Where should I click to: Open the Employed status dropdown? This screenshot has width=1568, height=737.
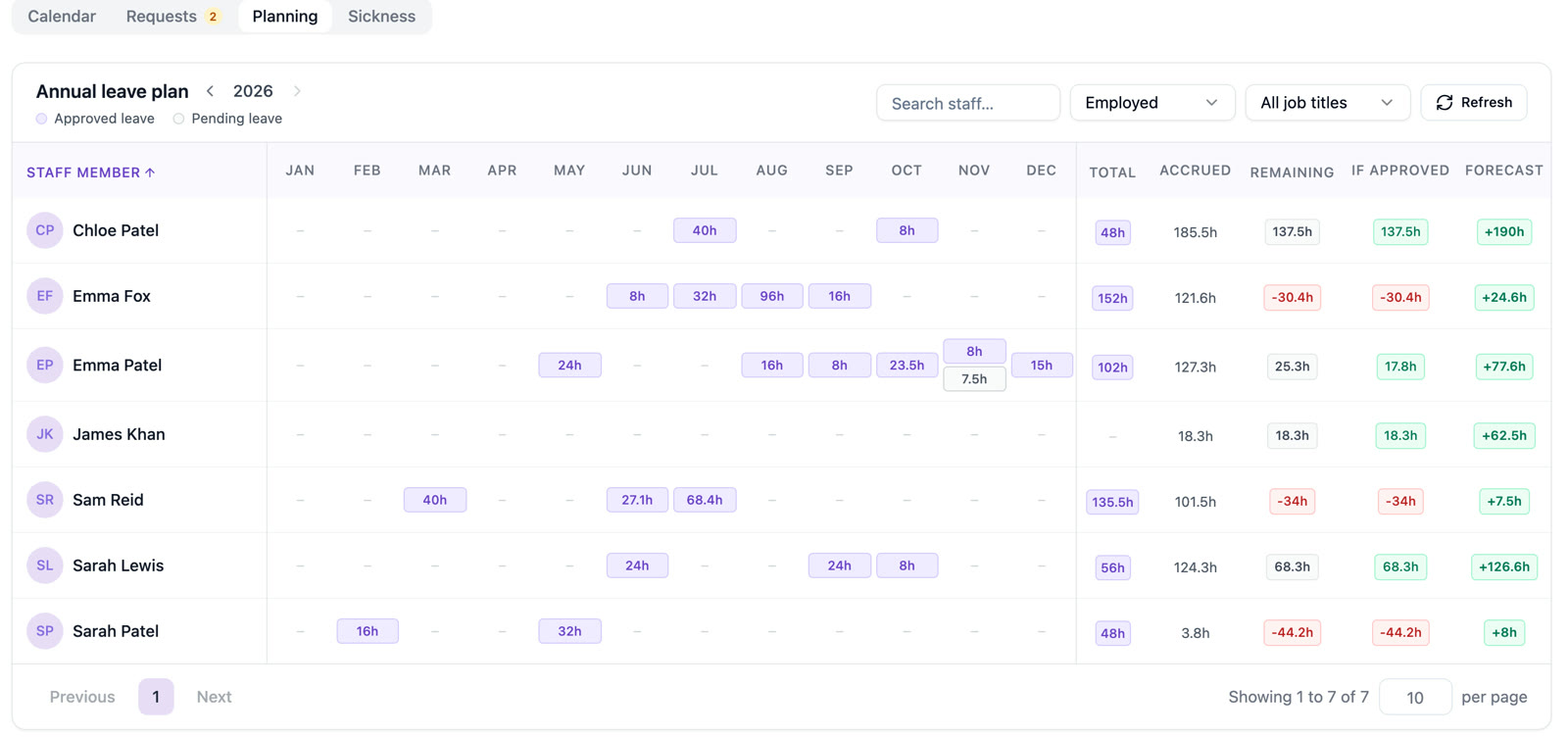pyautogui.click(x=1151, y=103)
